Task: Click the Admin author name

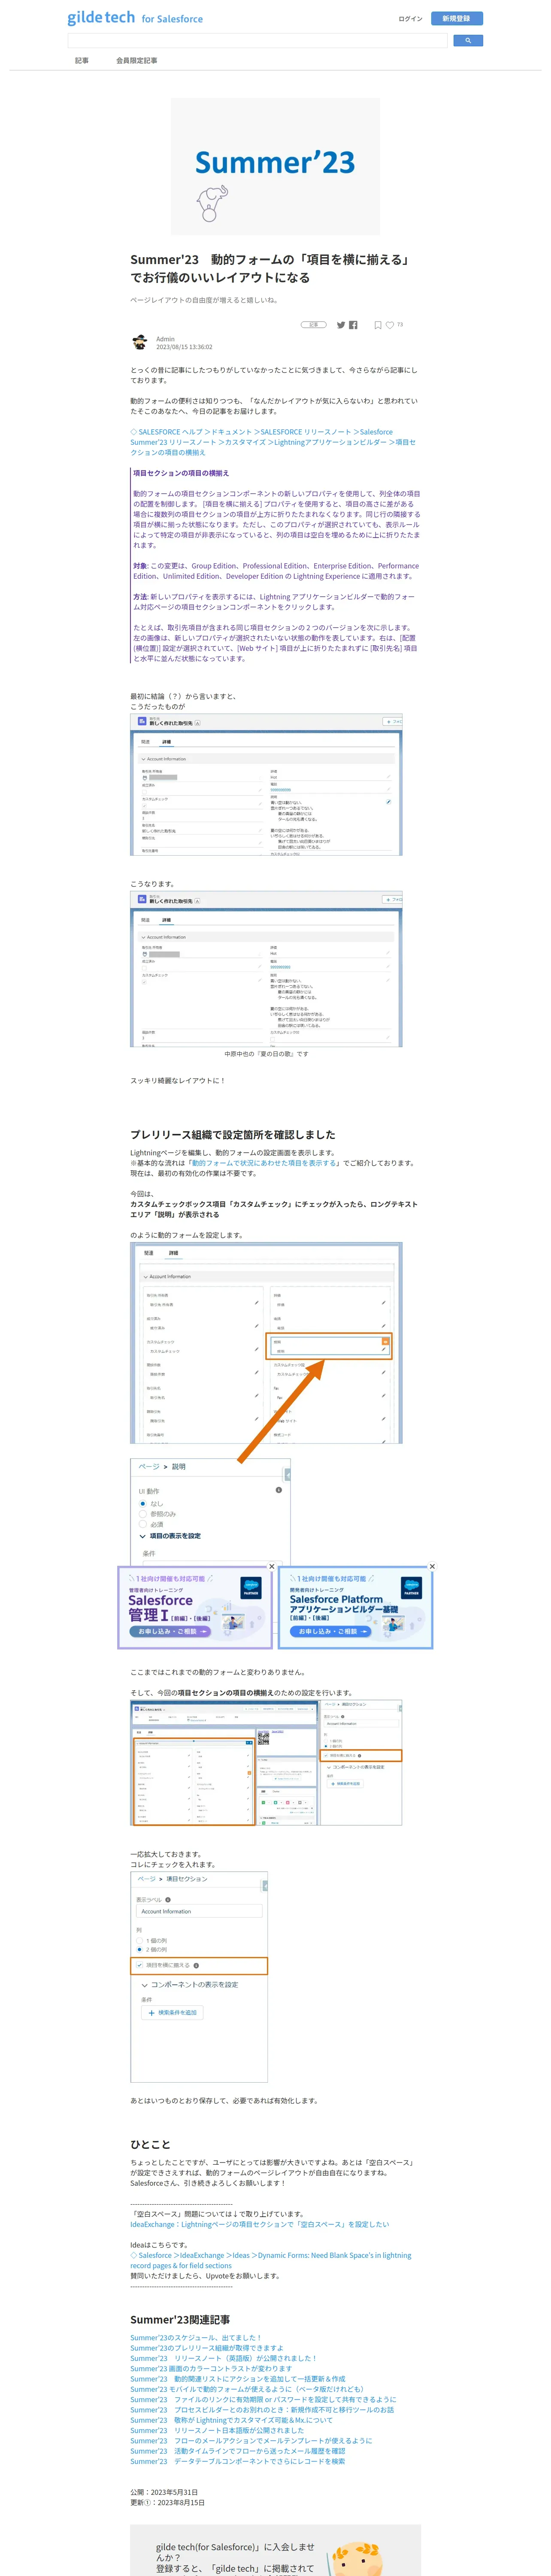Action: 165,339
